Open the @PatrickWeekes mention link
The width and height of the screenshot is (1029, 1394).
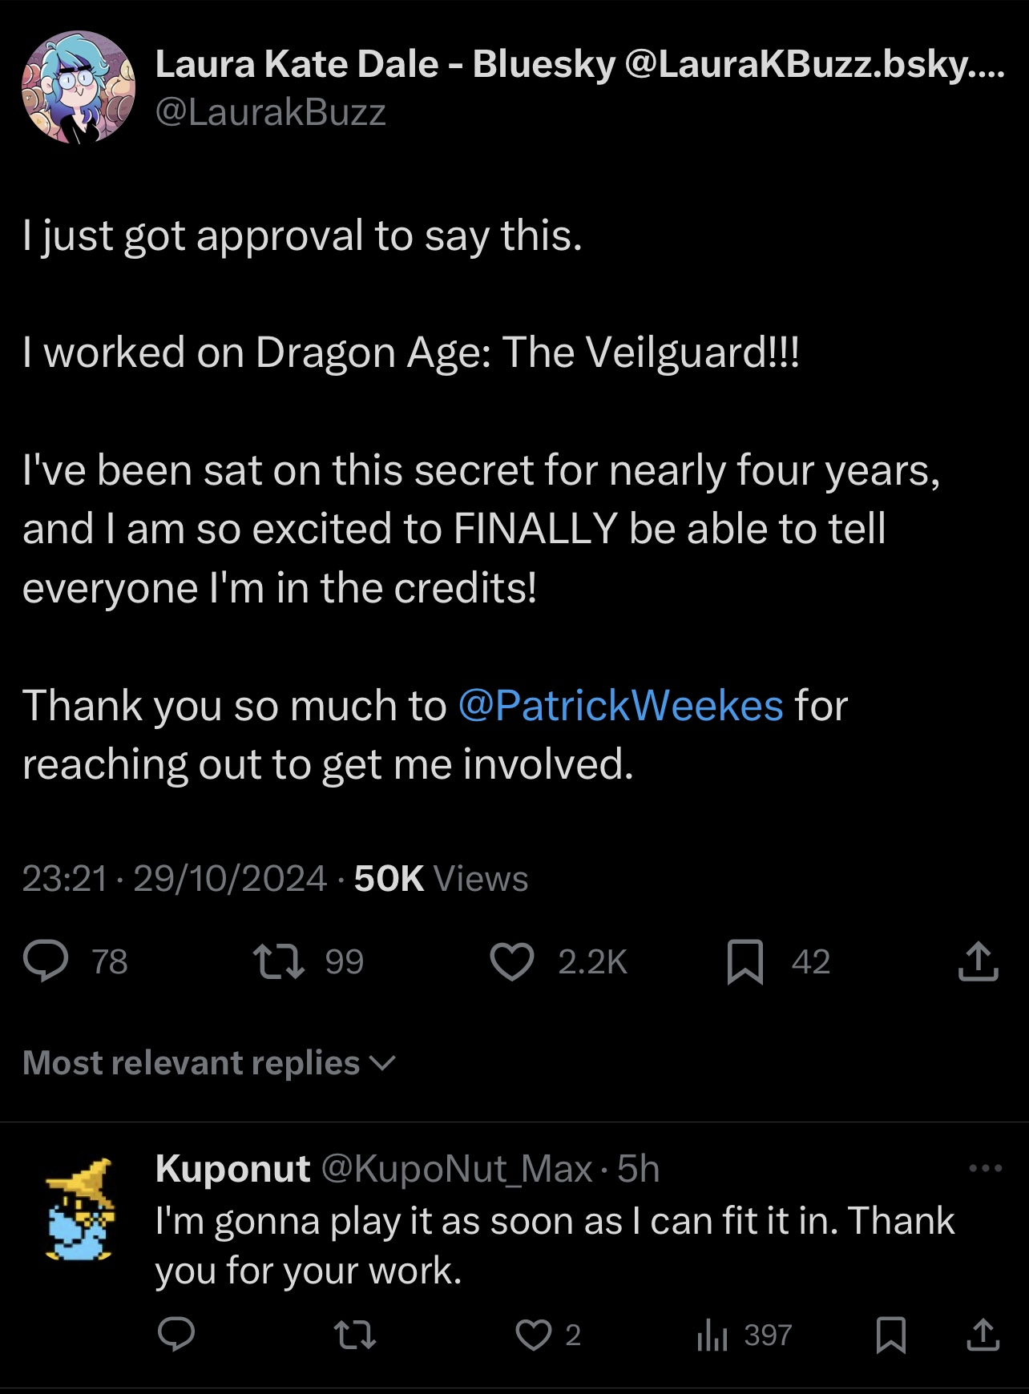(620, 706)
